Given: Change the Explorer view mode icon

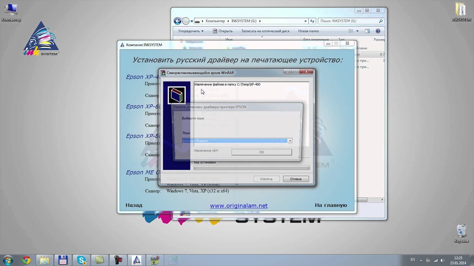Looking at the screenshot, I should pyautogui.click(x=350, y=31).
